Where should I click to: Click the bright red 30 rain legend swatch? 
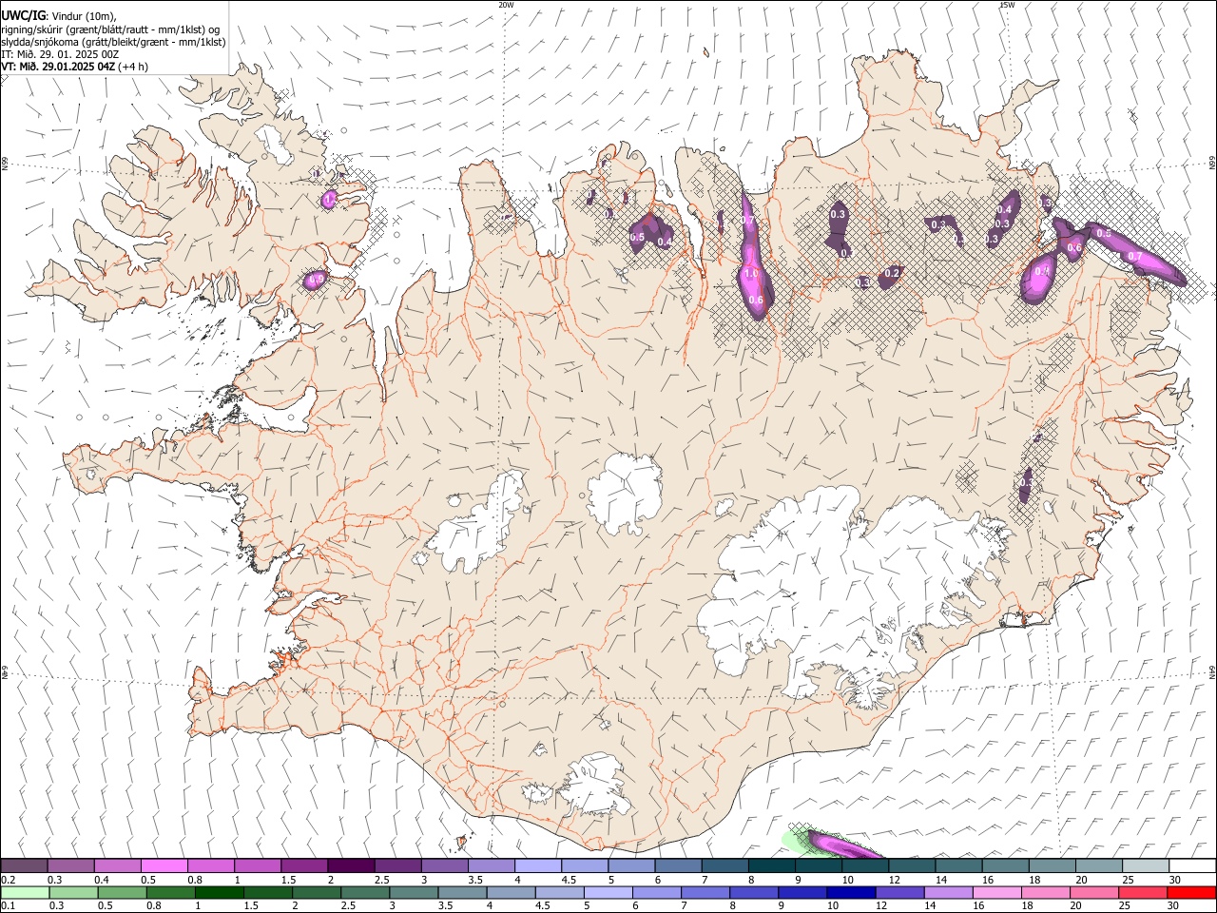click(1190, 892)
